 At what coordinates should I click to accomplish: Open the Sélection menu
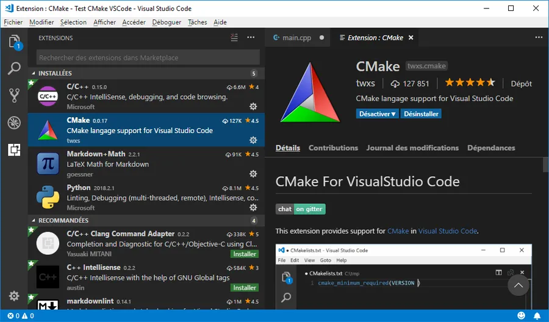point(73,22)
